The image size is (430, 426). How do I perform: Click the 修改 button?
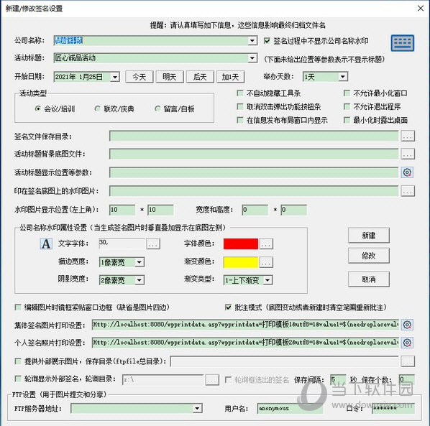pyautogui.click(x=369, y=256)
